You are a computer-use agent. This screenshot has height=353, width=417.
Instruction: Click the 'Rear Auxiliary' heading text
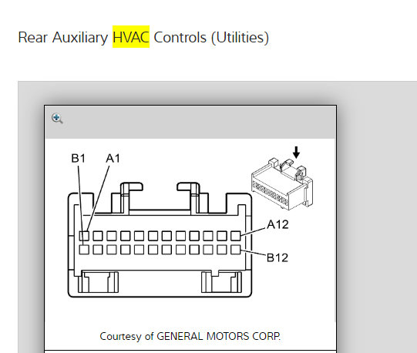tap(63, 37)
